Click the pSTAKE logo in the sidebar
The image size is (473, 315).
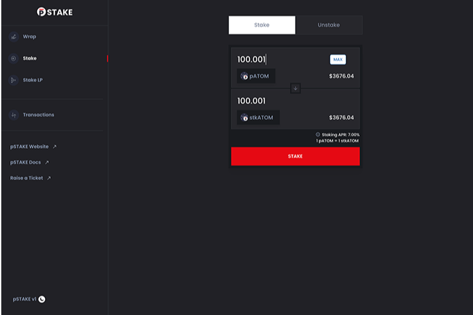pyautogui.click(x=54, y=12)
